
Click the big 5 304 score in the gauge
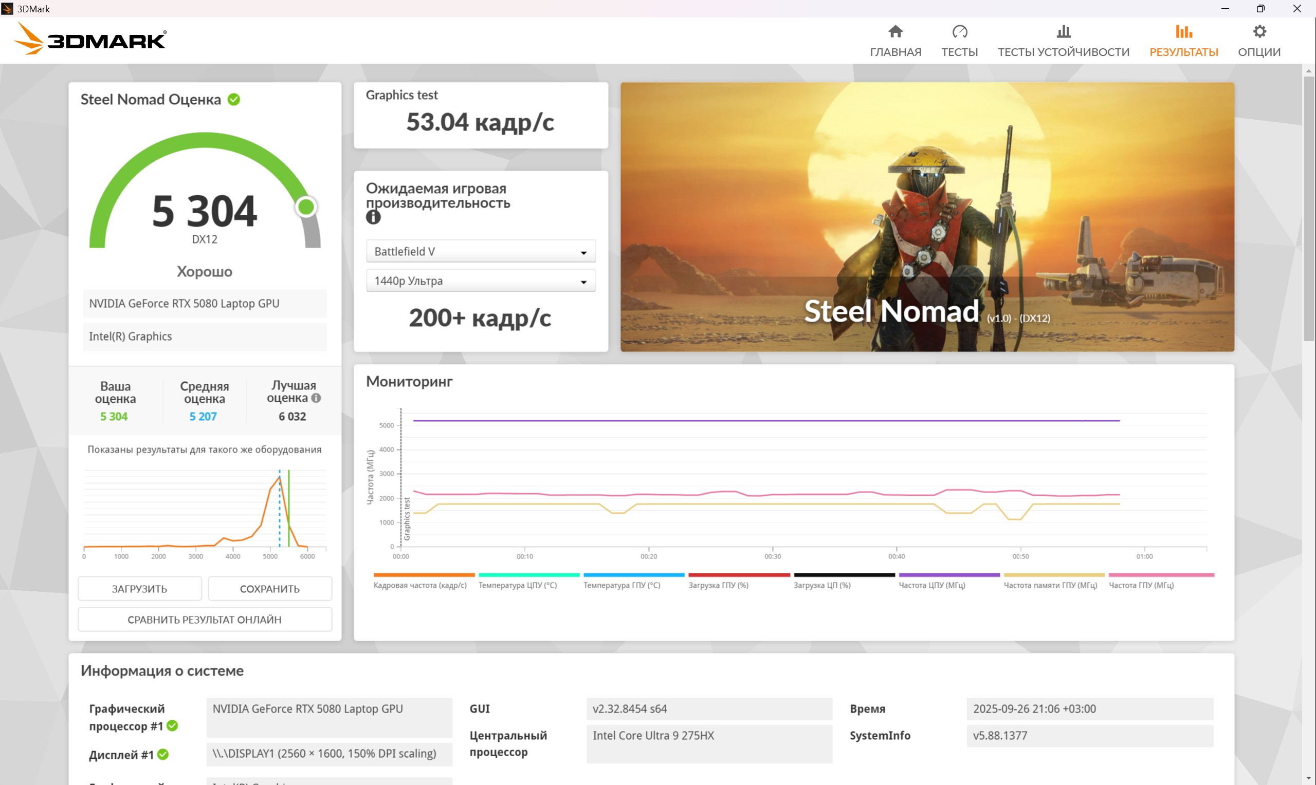tap(204, 211)
